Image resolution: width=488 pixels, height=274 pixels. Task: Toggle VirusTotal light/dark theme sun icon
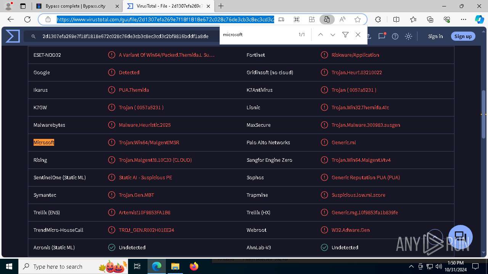click(408, 36)
